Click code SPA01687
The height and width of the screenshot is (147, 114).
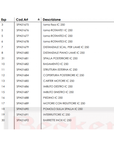coord(22,92)
